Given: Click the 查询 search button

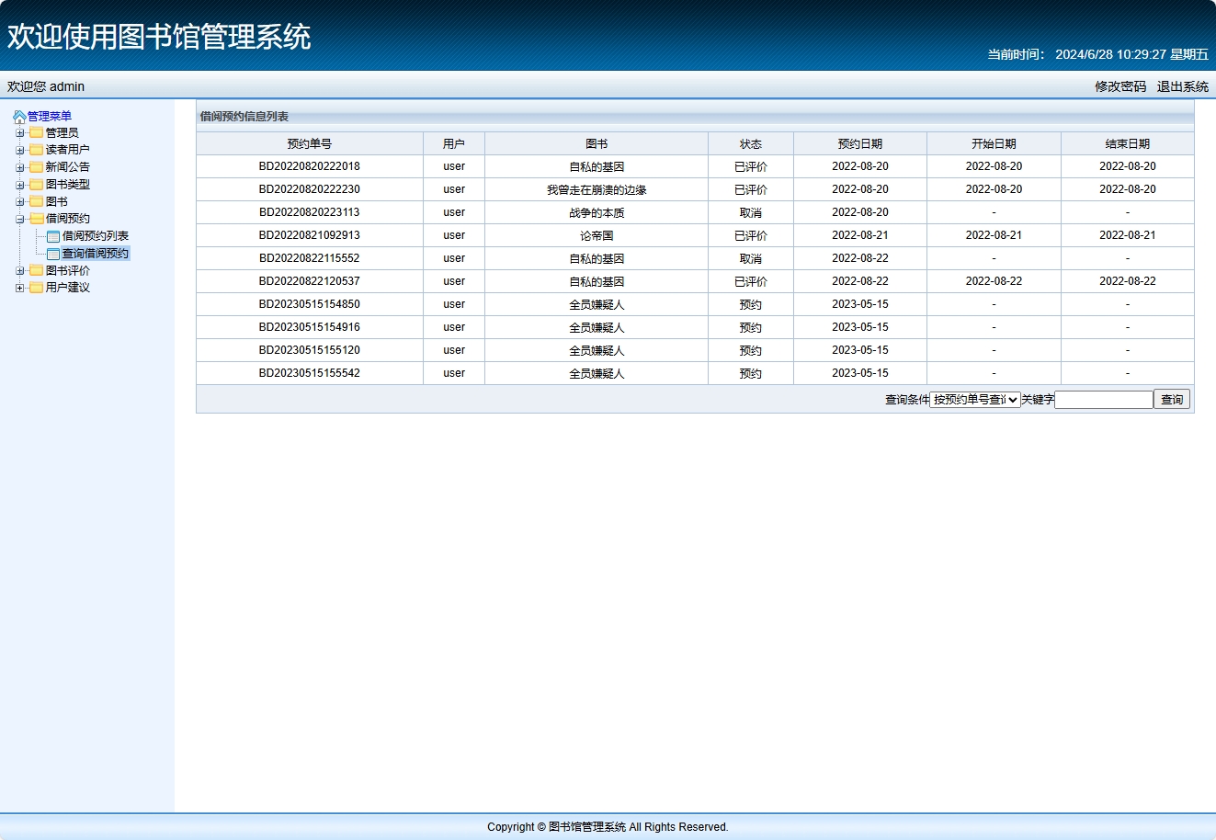Looking at the screenshot, I should 1172,399.
